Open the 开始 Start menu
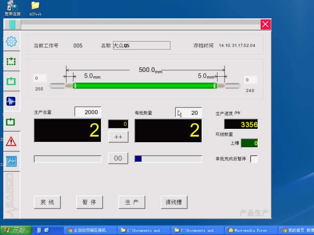This screenshot has height=235, width=314. click(x=15, y=230)
